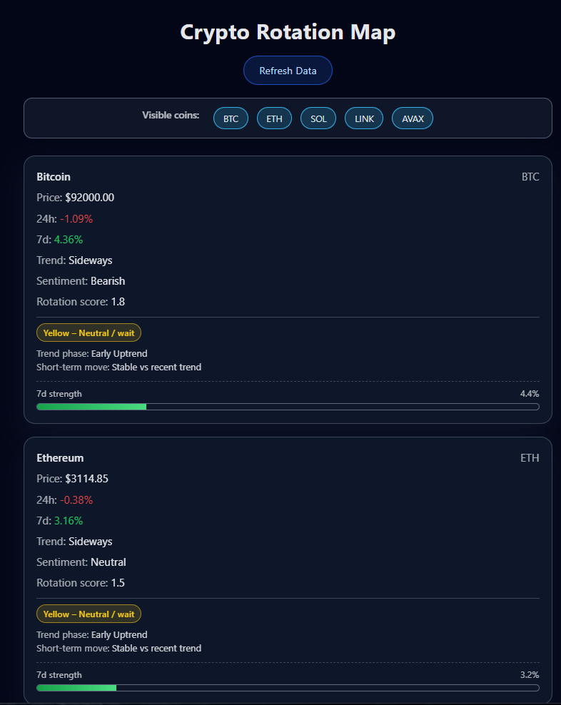Select the Bitcoin card title
This screenshot has height=705, width=561.
pyautogui.click(x=54, y=177)
